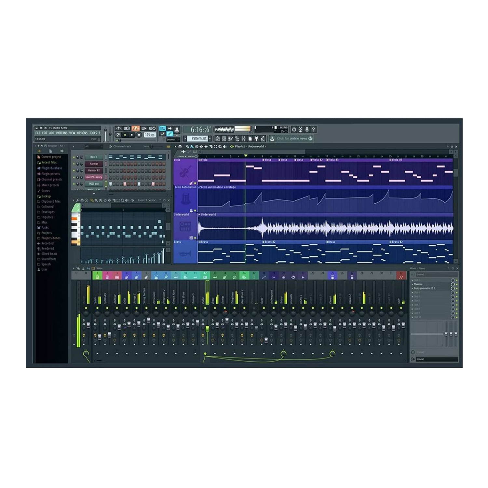Open the Pattern 28 selector dropdown

point(198,138)
